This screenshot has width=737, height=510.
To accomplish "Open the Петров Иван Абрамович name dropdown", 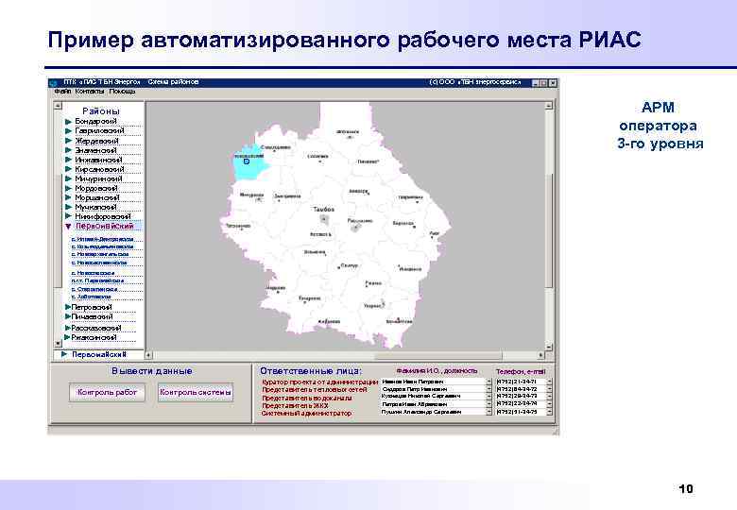I will (x=488, y=404).
